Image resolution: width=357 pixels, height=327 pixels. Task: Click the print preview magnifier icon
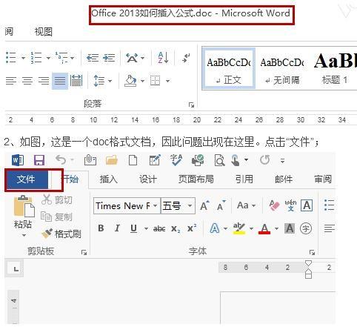pyautogui.click(x=219, y=160)
